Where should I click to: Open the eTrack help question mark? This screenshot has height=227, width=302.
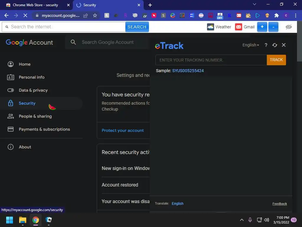pos(266,45)
